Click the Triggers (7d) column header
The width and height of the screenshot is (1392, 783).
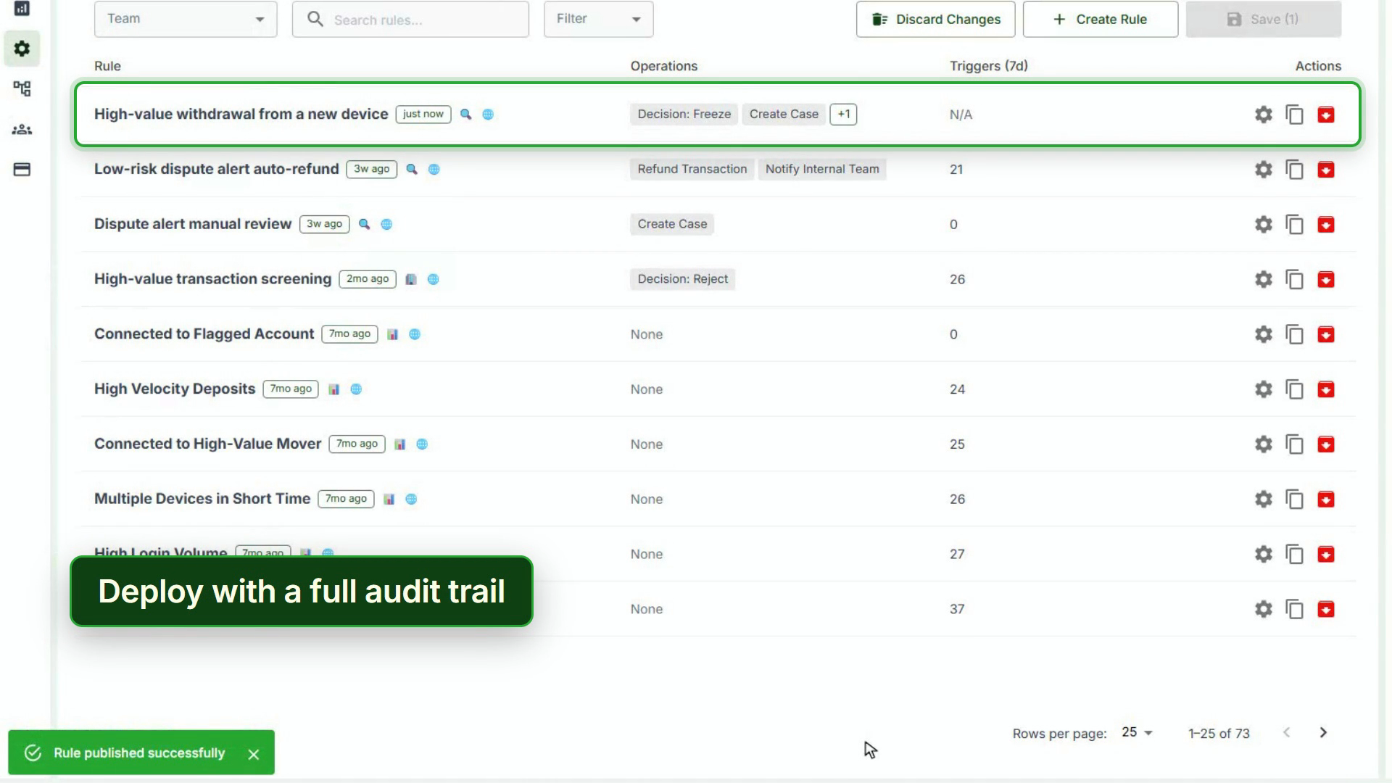988,66
